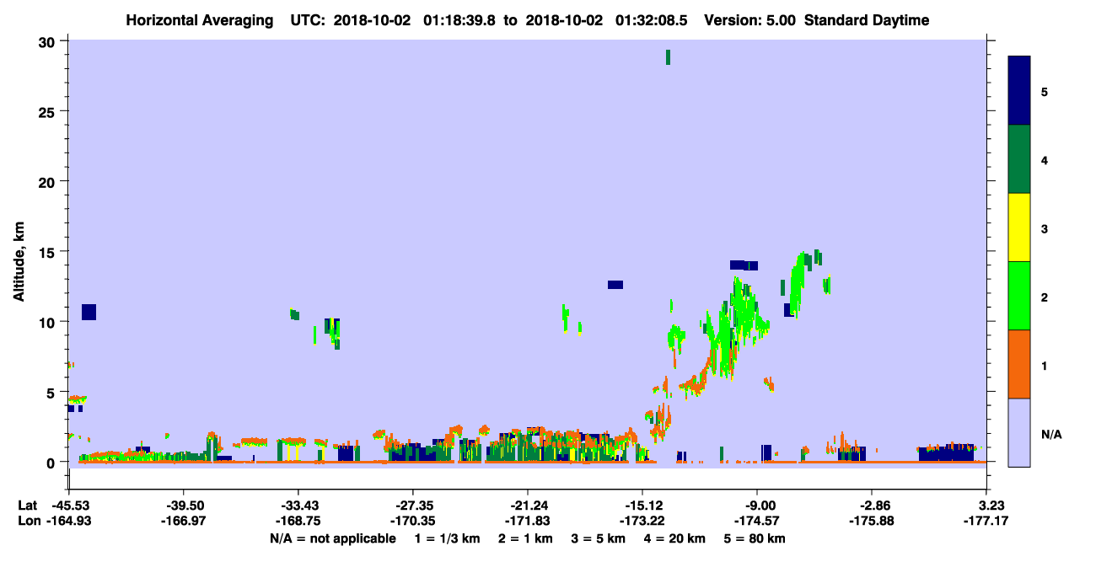Click the orange colorbar segment labeled 1
The image size is (1096, 562).
click(1019, 364)
